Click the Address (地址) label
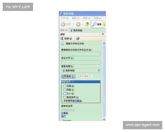 pyautogui.click(x=64, y=30)
